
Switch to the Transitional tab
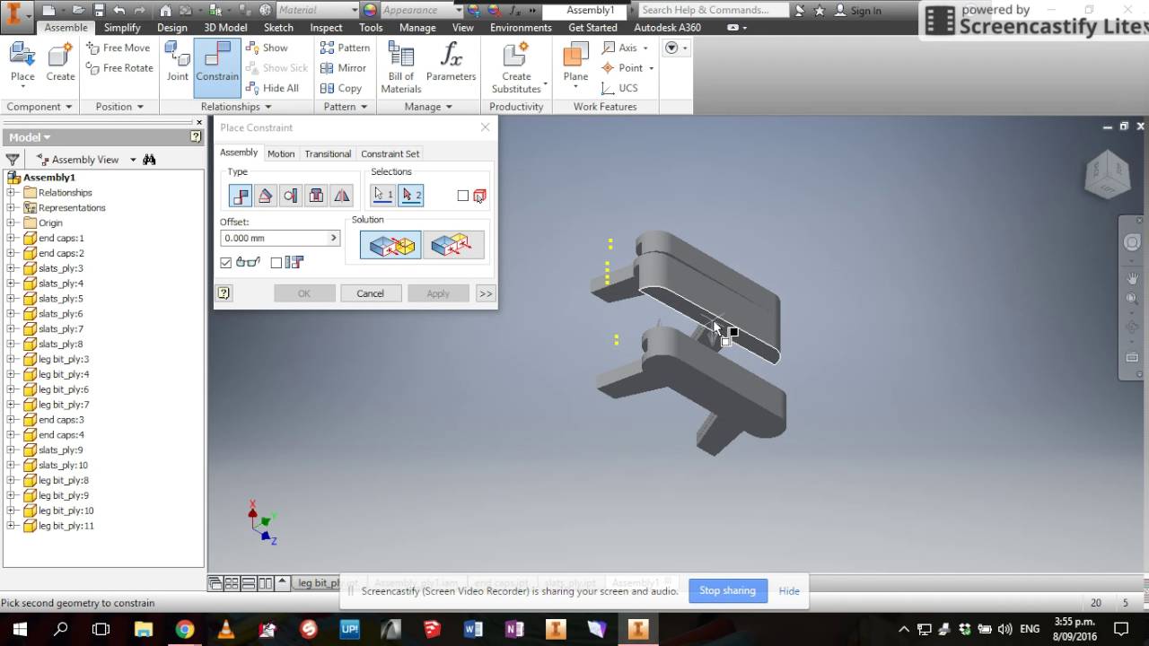(328, 153)
